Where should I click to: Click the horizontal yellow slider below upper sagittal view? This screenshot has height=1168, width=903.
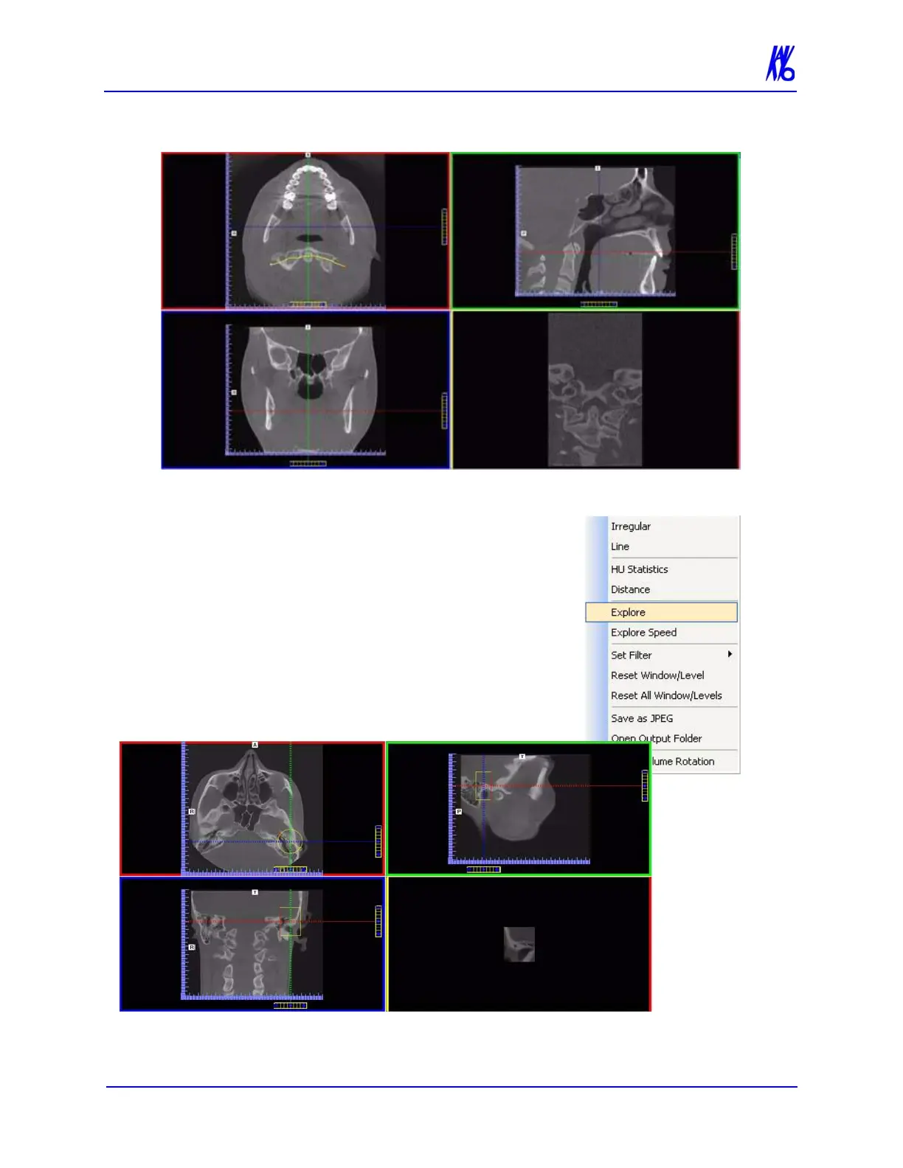[x=598, y=304]
